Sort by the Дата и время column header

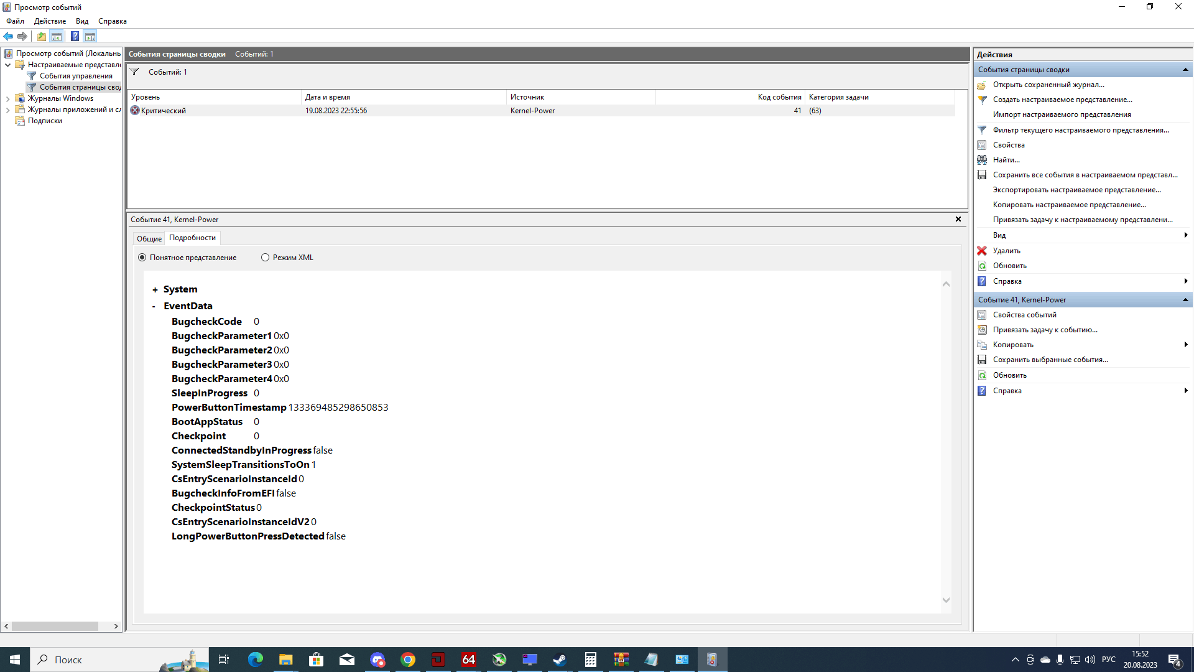404,97
